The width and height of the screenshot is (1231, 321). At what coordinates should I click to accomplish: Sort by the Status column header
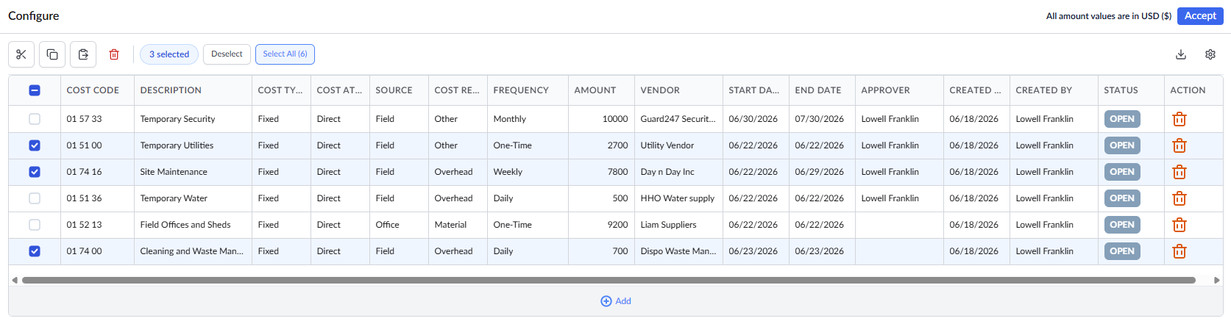1131,90
